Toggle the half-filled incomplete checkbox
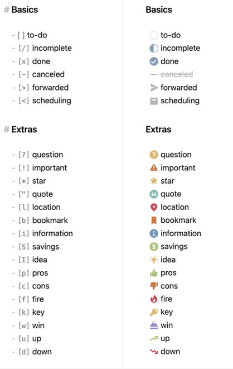The height and width of the screenshot is (369, 233). coord(154,48)
